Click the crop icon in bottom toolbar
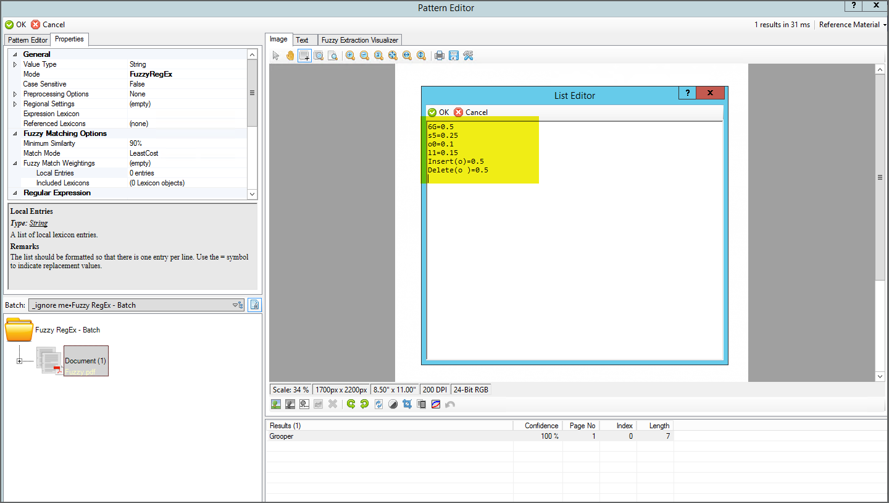The image size is (889, 503). coord(407,404)
